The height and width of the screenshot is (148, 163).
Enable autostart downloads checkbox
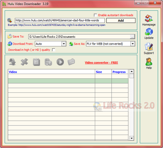click(95, 15)
